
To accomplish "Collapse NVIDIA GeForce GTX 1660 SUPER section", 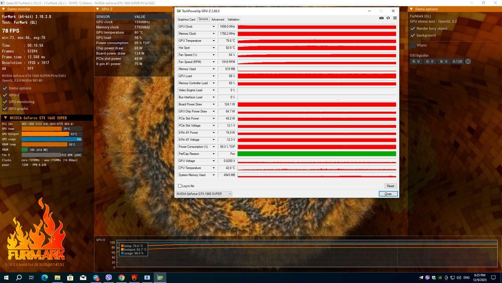I will 5,118.
